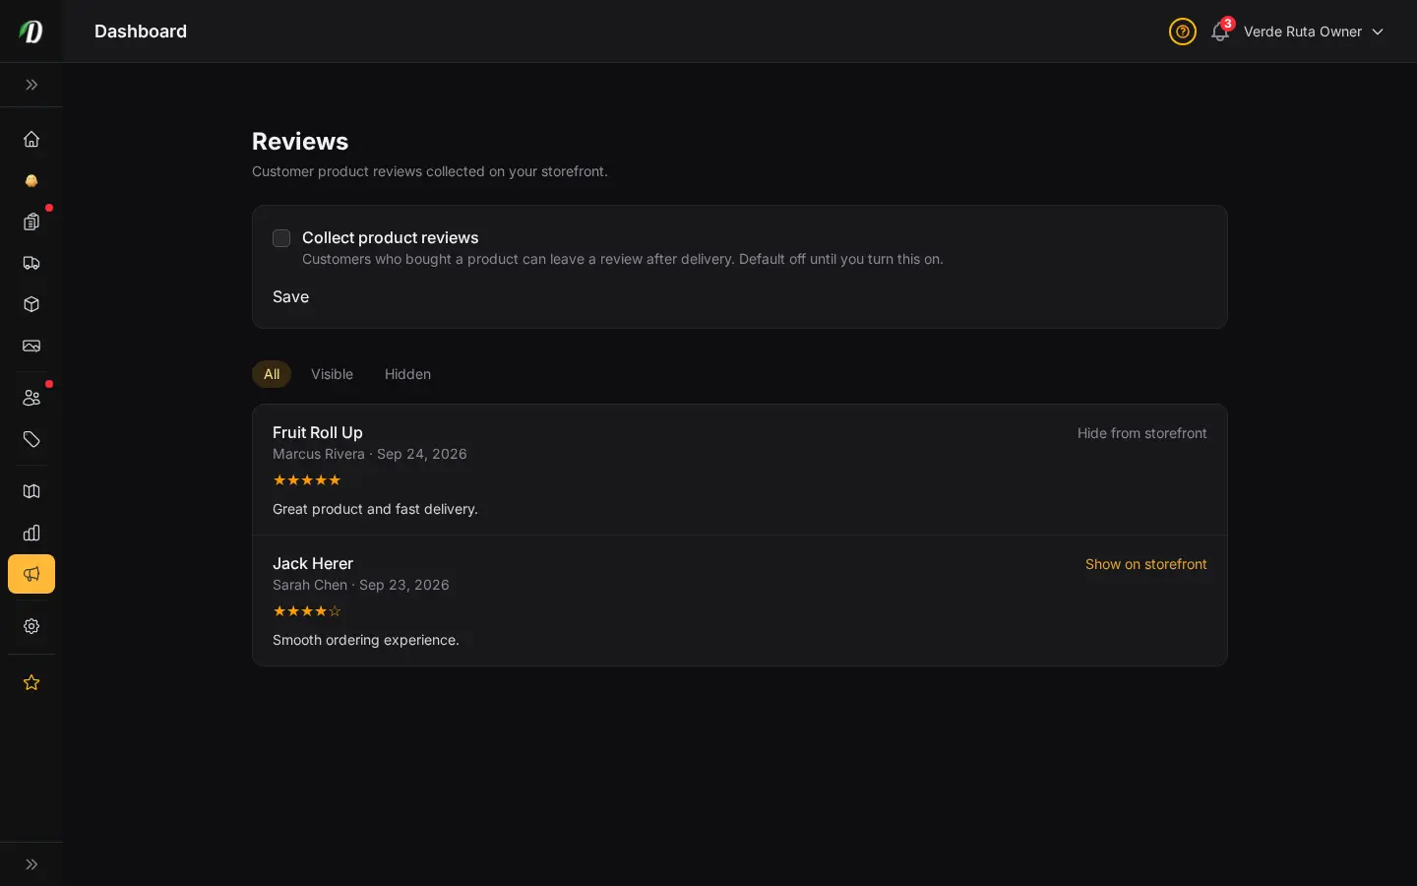Click the Fruit Roll Up five-star rating

[x=307, y=480]
